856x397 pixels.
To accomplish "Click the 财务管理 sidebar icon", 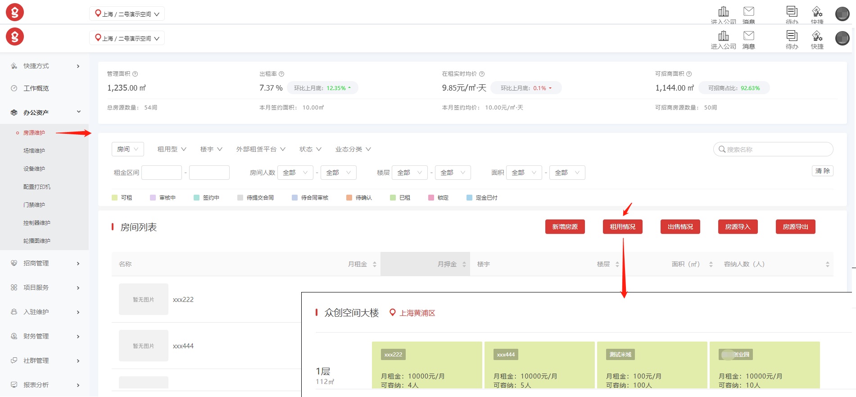I will 14,336.
